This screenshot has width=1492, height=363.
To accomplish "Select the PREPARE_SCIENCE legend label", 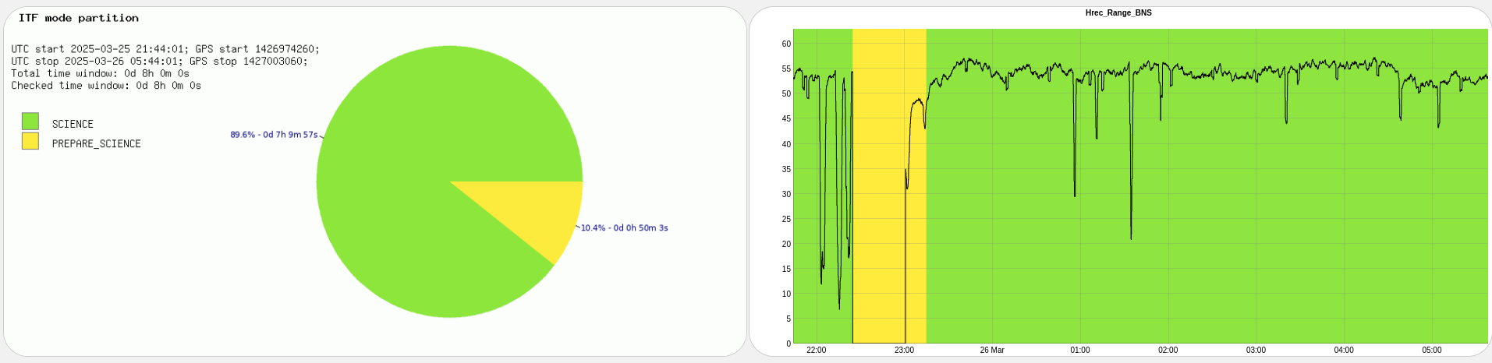I will click(x=96, y=144).
